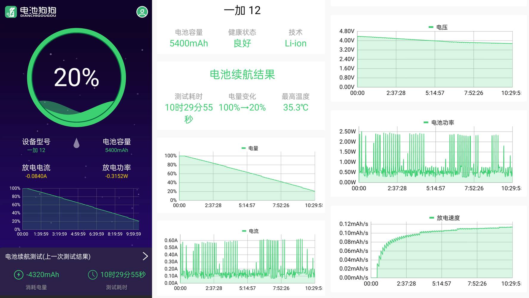
Task: Tap the lightning bolt consumed-power icon
Action: (x=18, y=275)
